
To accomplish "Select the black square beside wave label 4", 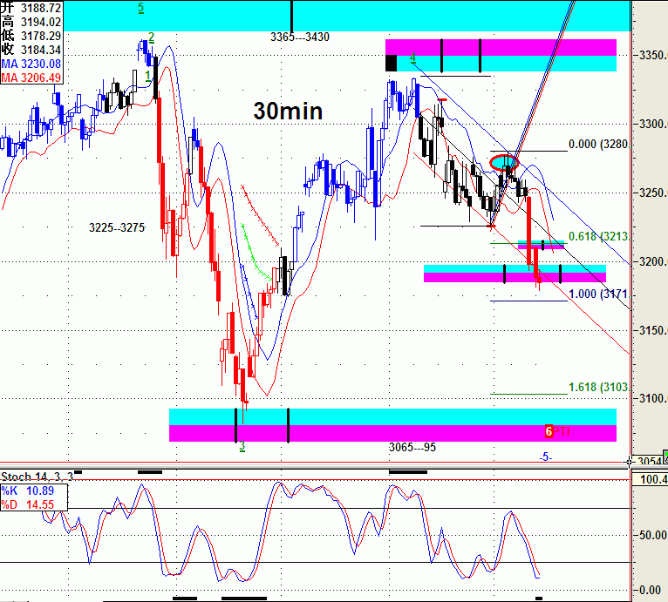I will click(x=391, y=62).
